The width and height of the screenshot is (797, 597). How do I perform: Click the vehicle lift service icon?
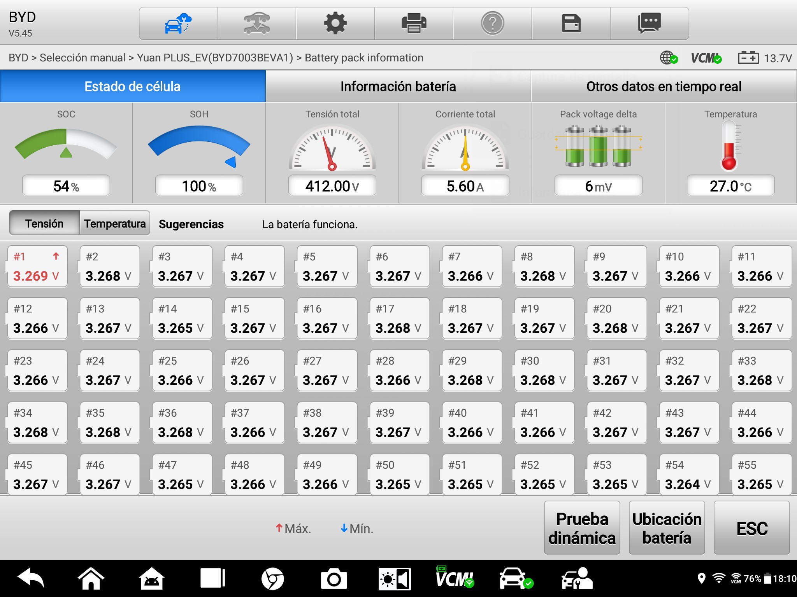pyautogui.click(x=256, y=24)
